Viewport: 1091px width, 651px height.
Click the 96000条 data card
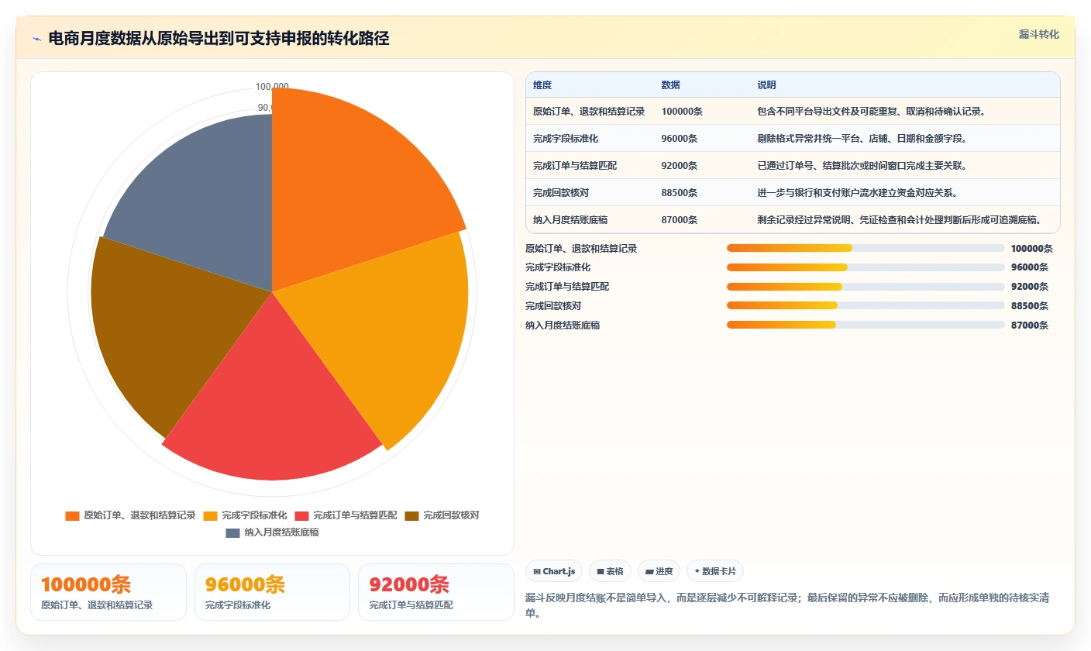click(272, 592)
